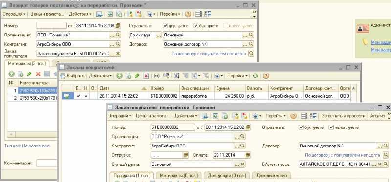Click copy document icon in Заказы покупателей toolbar
Viewport: 391px width, 182px height.
coord(128,76)
